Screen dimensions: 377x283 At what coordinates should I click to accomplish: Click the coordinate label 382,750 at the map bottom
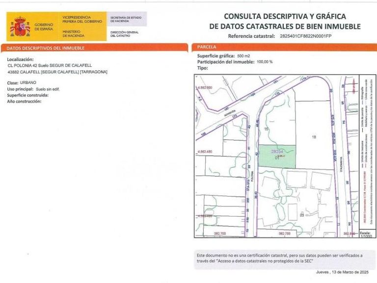click(x=284, y=233)
